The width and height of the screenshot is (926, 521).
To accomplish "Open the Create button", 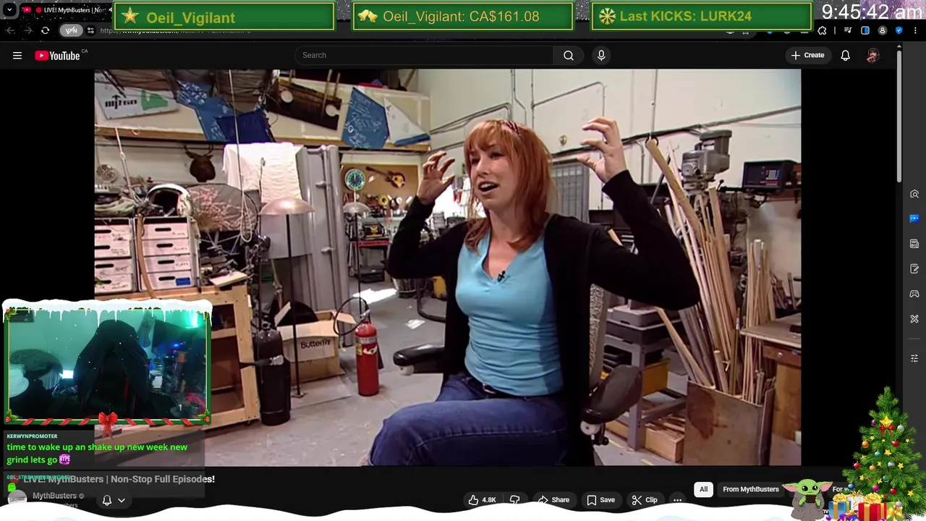I will tap(808, 55).
